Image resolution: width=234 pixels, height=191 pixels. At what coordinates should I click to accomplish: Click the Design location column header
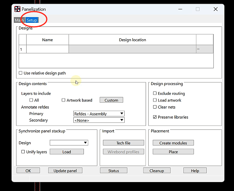[133, 40]
